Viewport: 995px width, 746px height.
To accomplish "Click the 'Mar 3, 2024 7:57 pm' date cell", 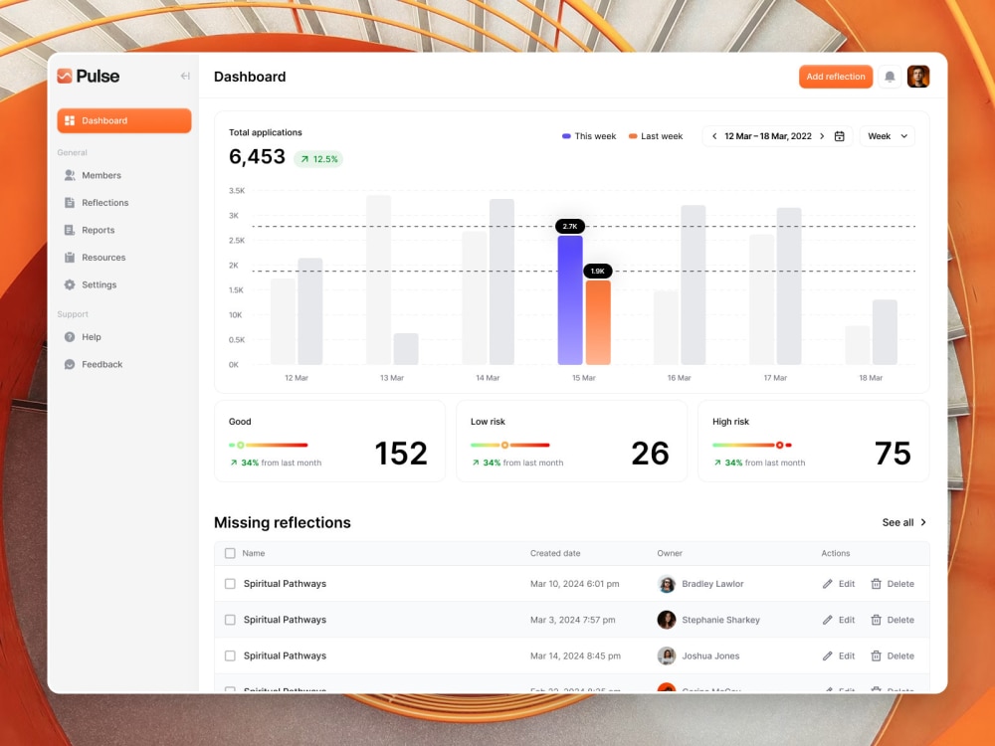I will coord(573,620).
